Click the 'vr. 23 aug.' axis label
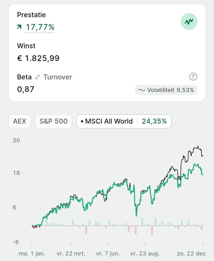The height and width of the screenshot is (261, 214). click(x=145, y=253)
